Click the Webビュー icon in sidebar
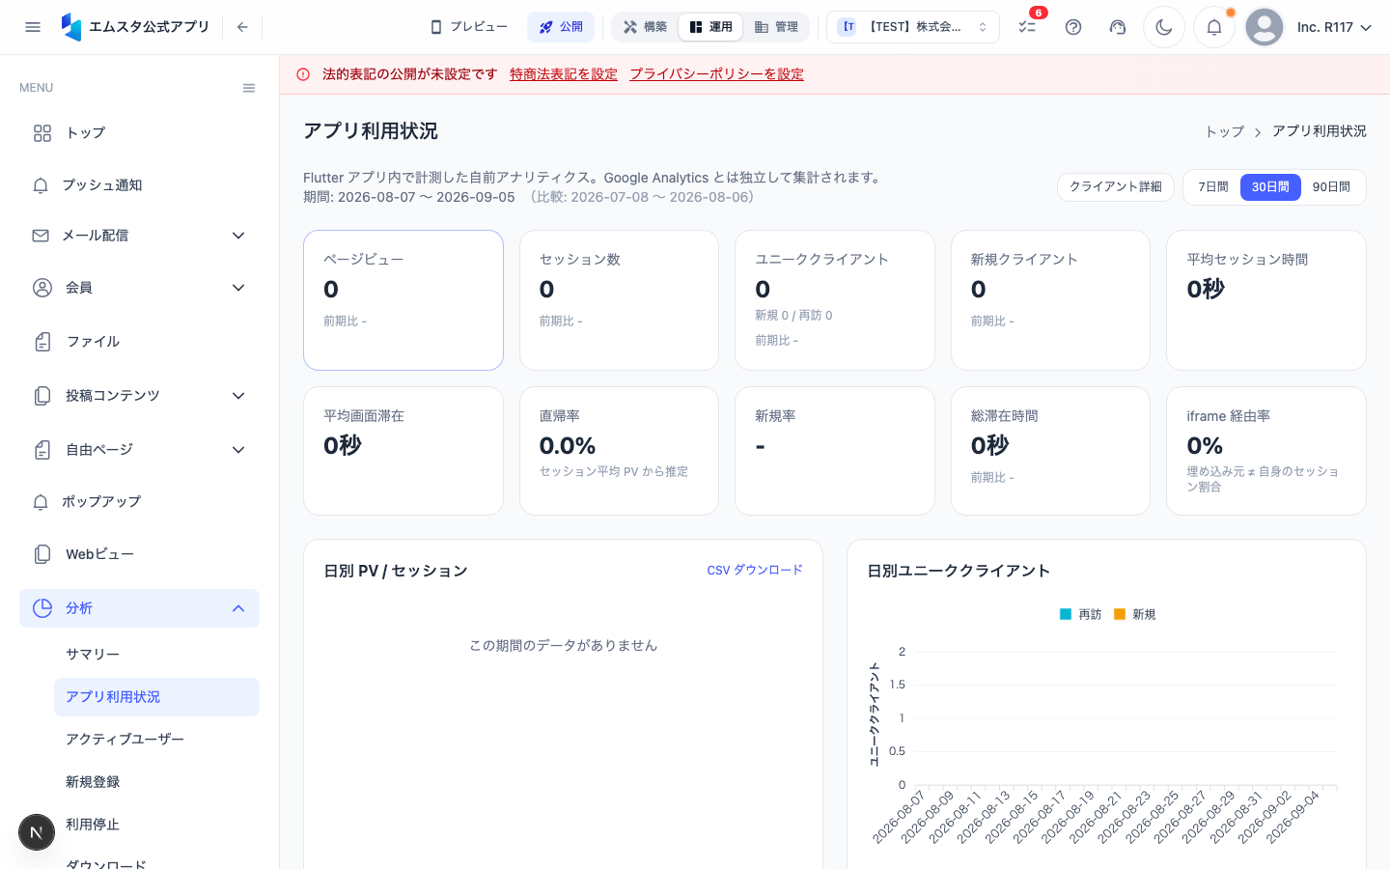Screen dimensions: 1390x869 pos(42,554)
